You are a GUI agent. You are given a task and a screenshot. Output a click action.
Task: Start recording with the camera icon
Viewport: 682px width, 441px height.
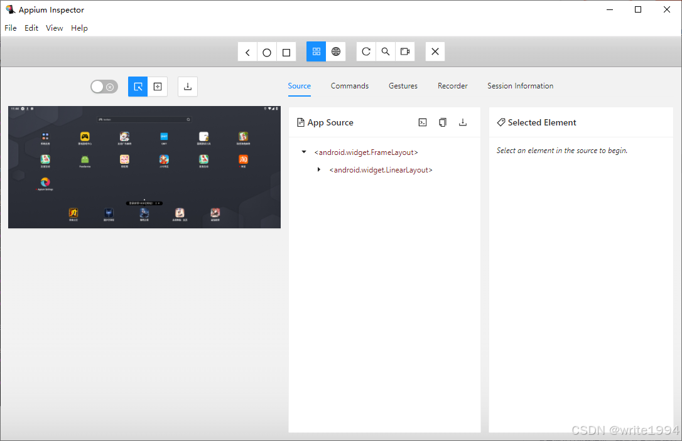pyautogui.click(x=405, y=51)
